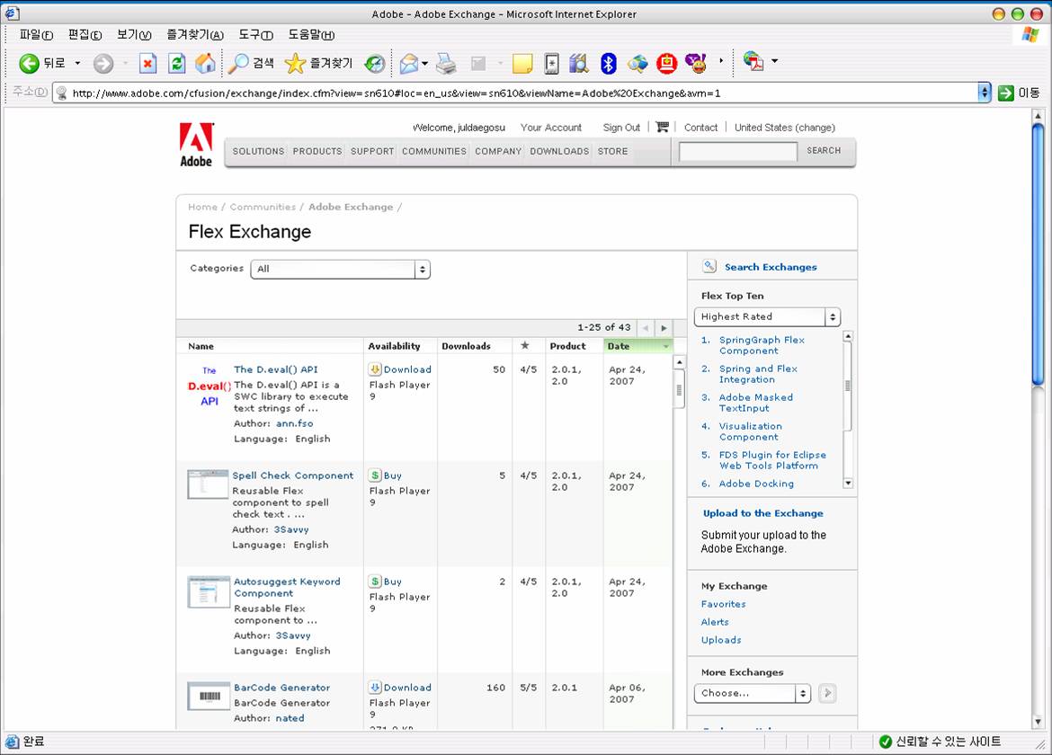Click the SEARCH button in Adobe header
This screenshot has height=755, width=1052.
click(824, 150)
